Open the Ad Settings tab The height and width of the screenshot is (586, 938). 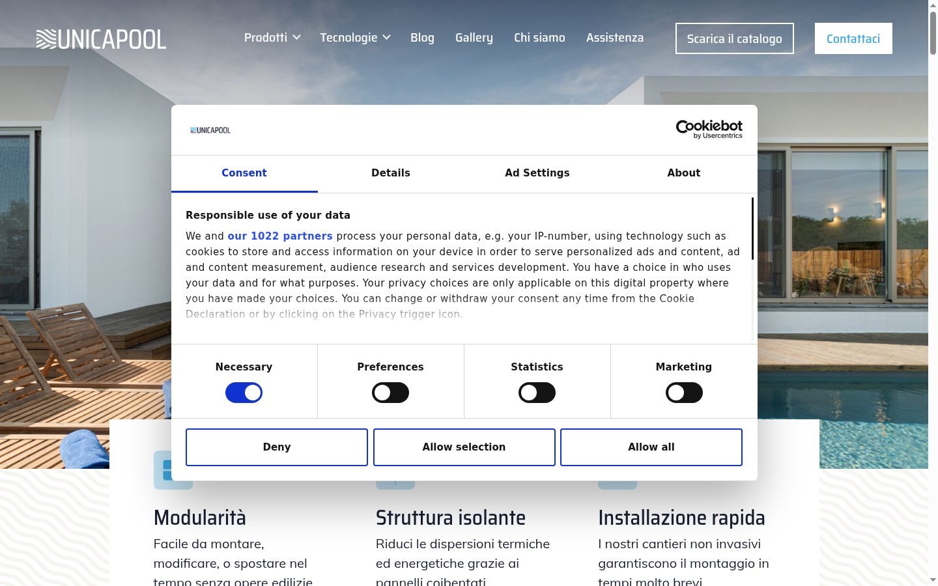tap(537, 173)
